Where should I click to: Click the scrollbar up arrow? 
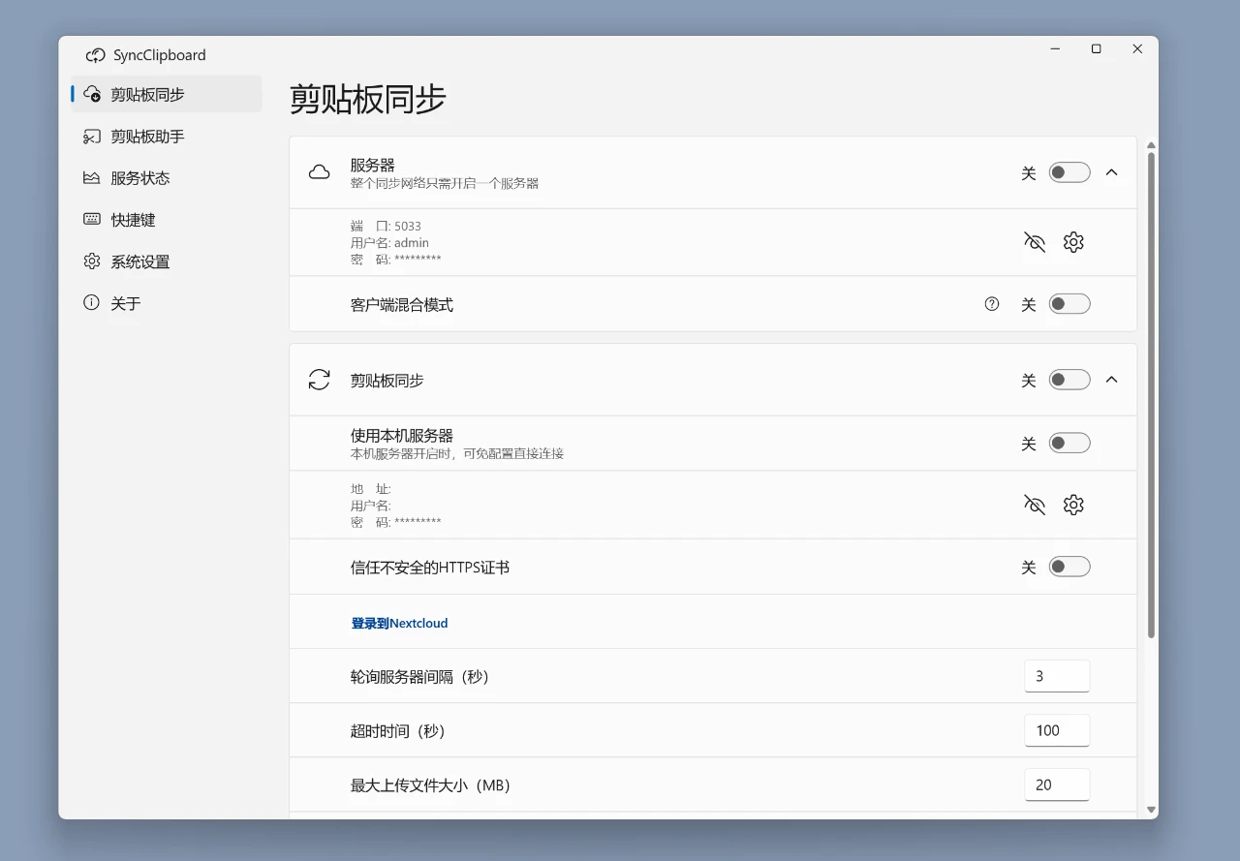1151,145
